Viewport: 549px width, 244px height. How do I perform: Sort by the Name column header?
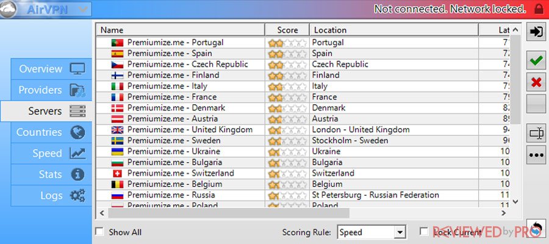point(181,30)
